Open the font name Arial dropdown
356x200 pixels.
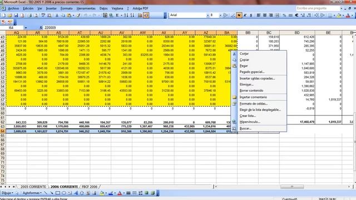pyautogui.click(x=207, y=15)
